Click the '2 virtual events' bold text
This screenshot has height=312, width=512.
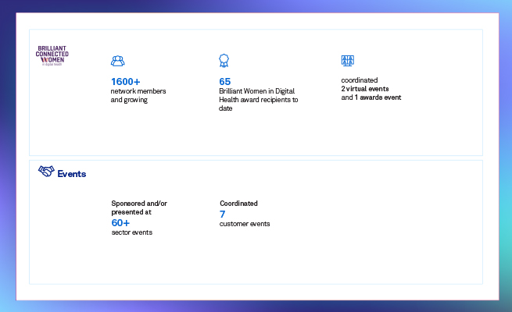click(365, 89)
